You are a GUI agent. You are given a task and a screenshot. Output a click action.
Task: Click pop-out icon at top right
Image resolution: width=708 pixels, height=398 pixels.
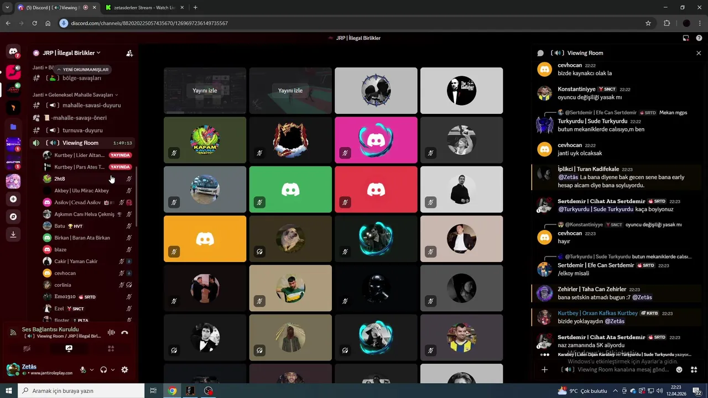686,38
